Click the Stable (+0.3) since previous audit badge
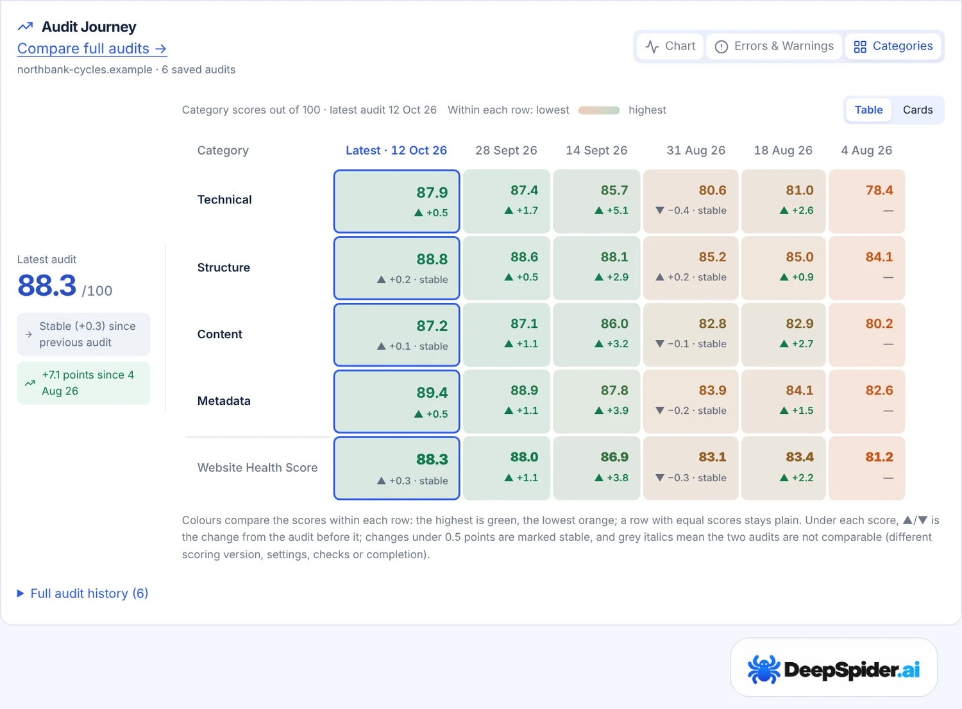This screenshot has height=709, width=962. 83,334
